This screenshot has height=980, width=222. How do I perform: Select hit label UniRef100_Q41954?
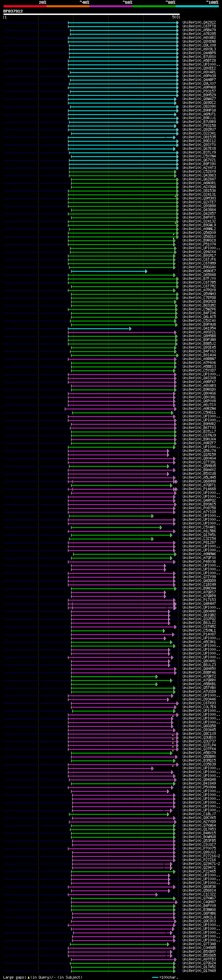pyautogui.click(x=199, y=329)
